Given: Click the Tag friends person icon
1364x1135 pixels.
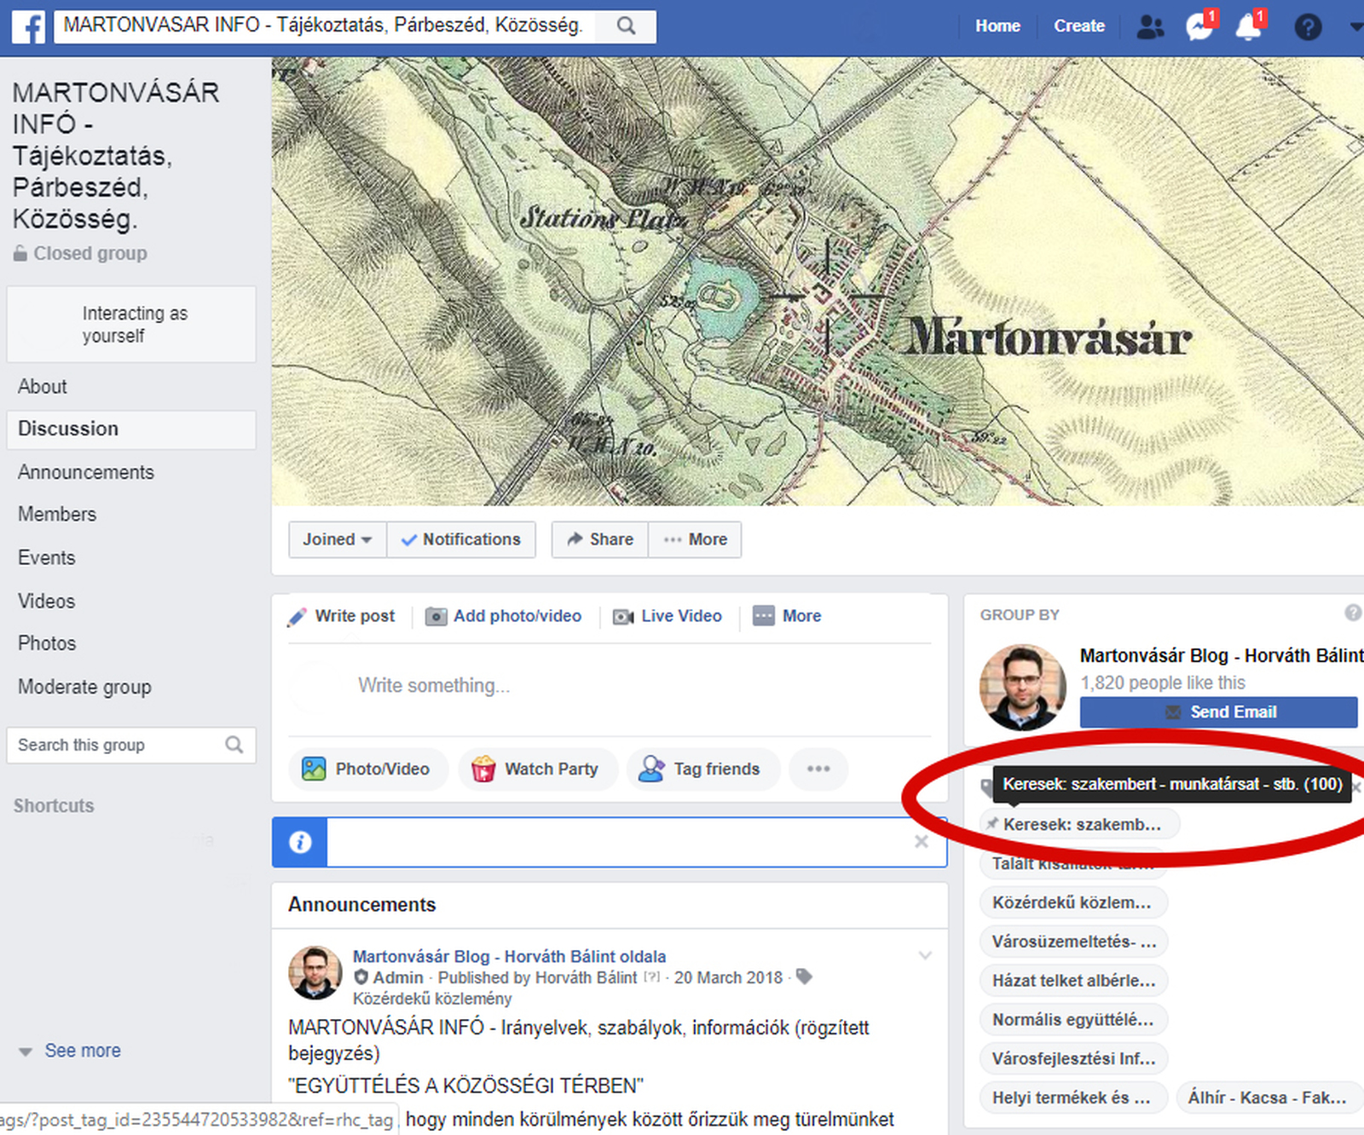Looking at the screenshot, I should coord(651,769).
